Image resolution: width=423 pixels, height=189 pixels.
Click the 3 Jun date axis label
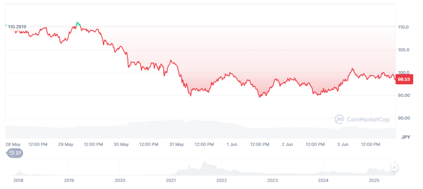click(x=342, y=144)
